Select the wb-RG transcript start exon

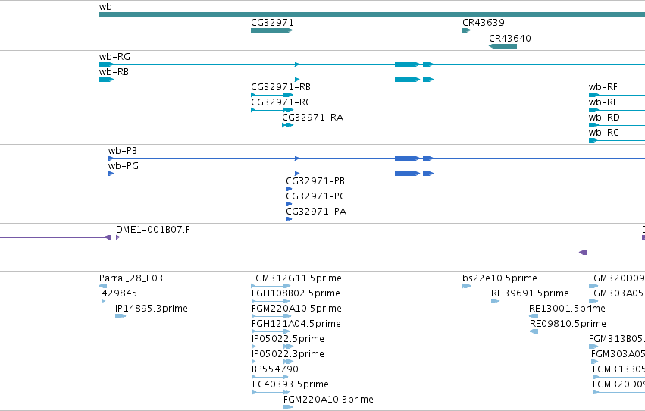point(107,64)
